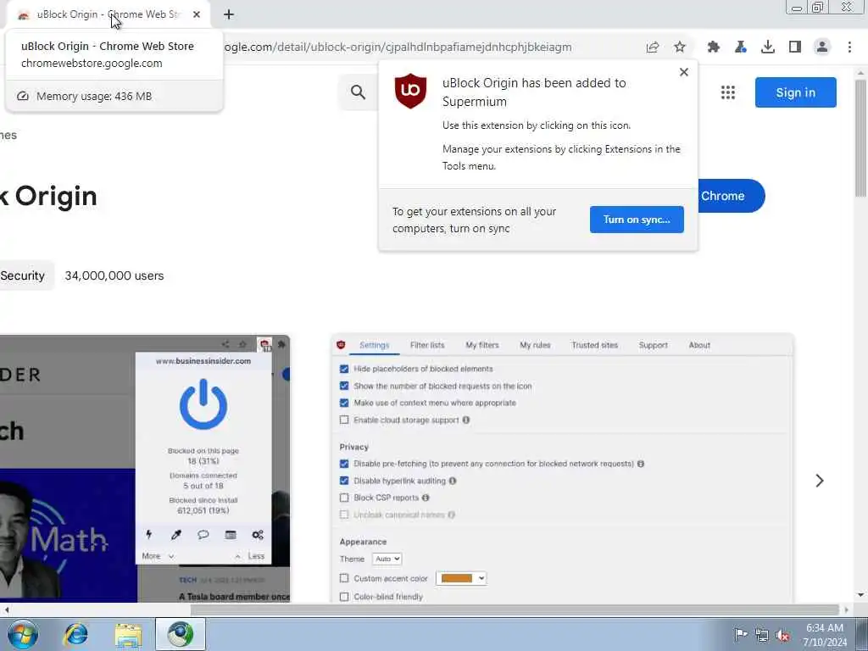
Task: Open Windows Explorer folder on taskbar
Action: pyautogui.click(x=129, y=634)
